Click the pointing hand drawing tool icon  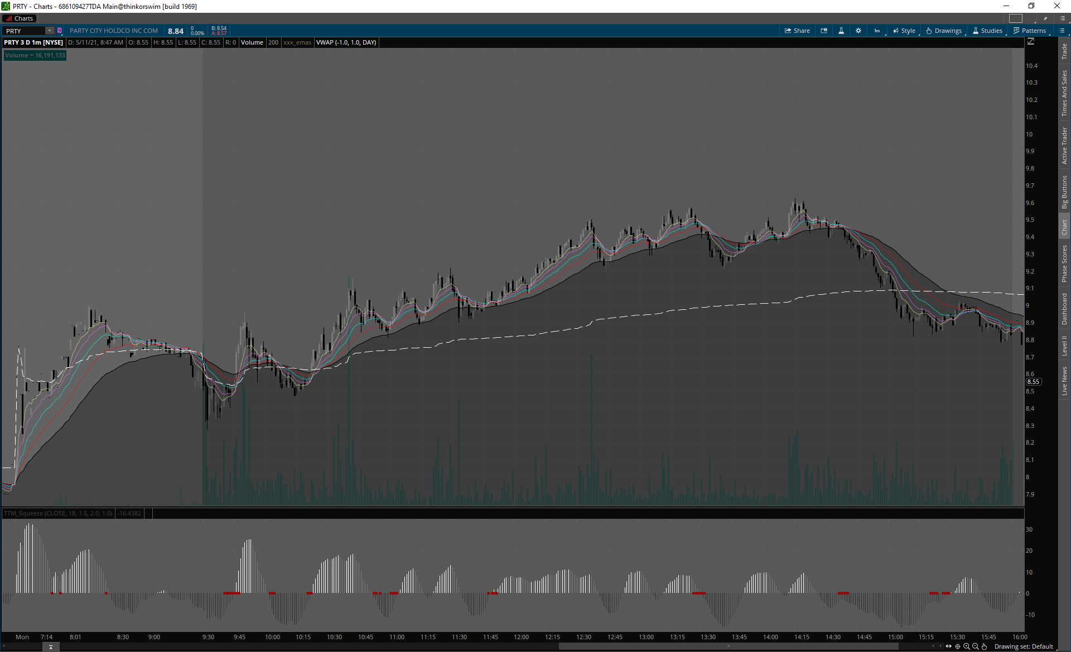[985, 646]
